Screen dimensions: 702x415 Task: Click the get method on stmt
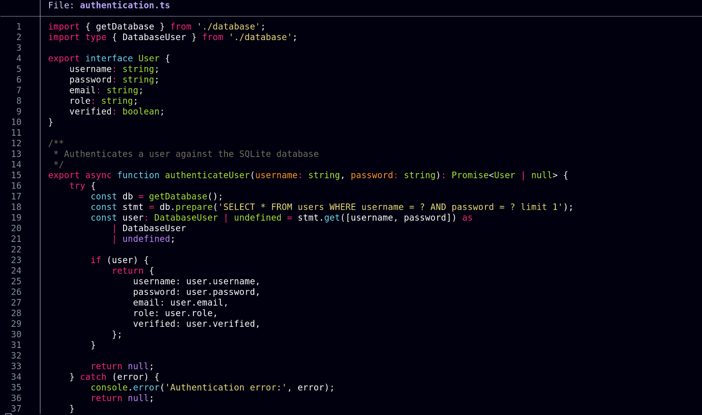pos(332,218)
